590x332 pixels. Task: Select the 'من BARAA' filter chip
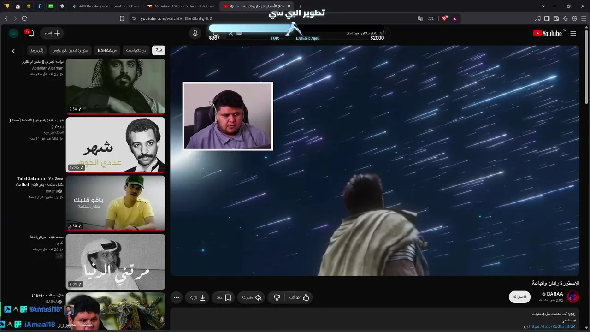pyautogui.click(x=107, y=50)
